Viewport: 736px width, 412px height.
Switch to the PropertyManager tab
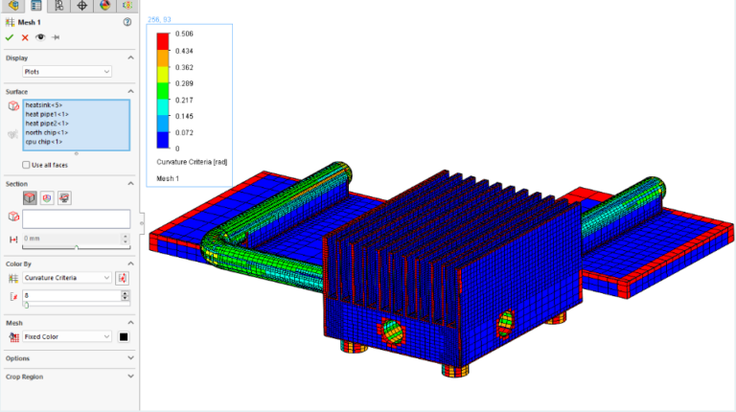coord(35,6)
